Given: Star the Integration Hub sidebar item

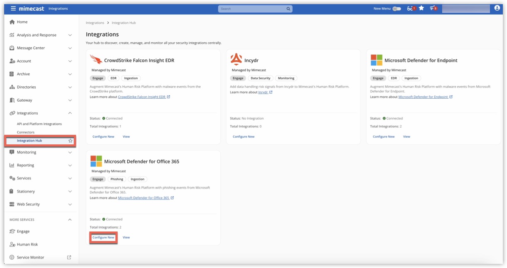Looking at the screenshot, I should 71,141.
